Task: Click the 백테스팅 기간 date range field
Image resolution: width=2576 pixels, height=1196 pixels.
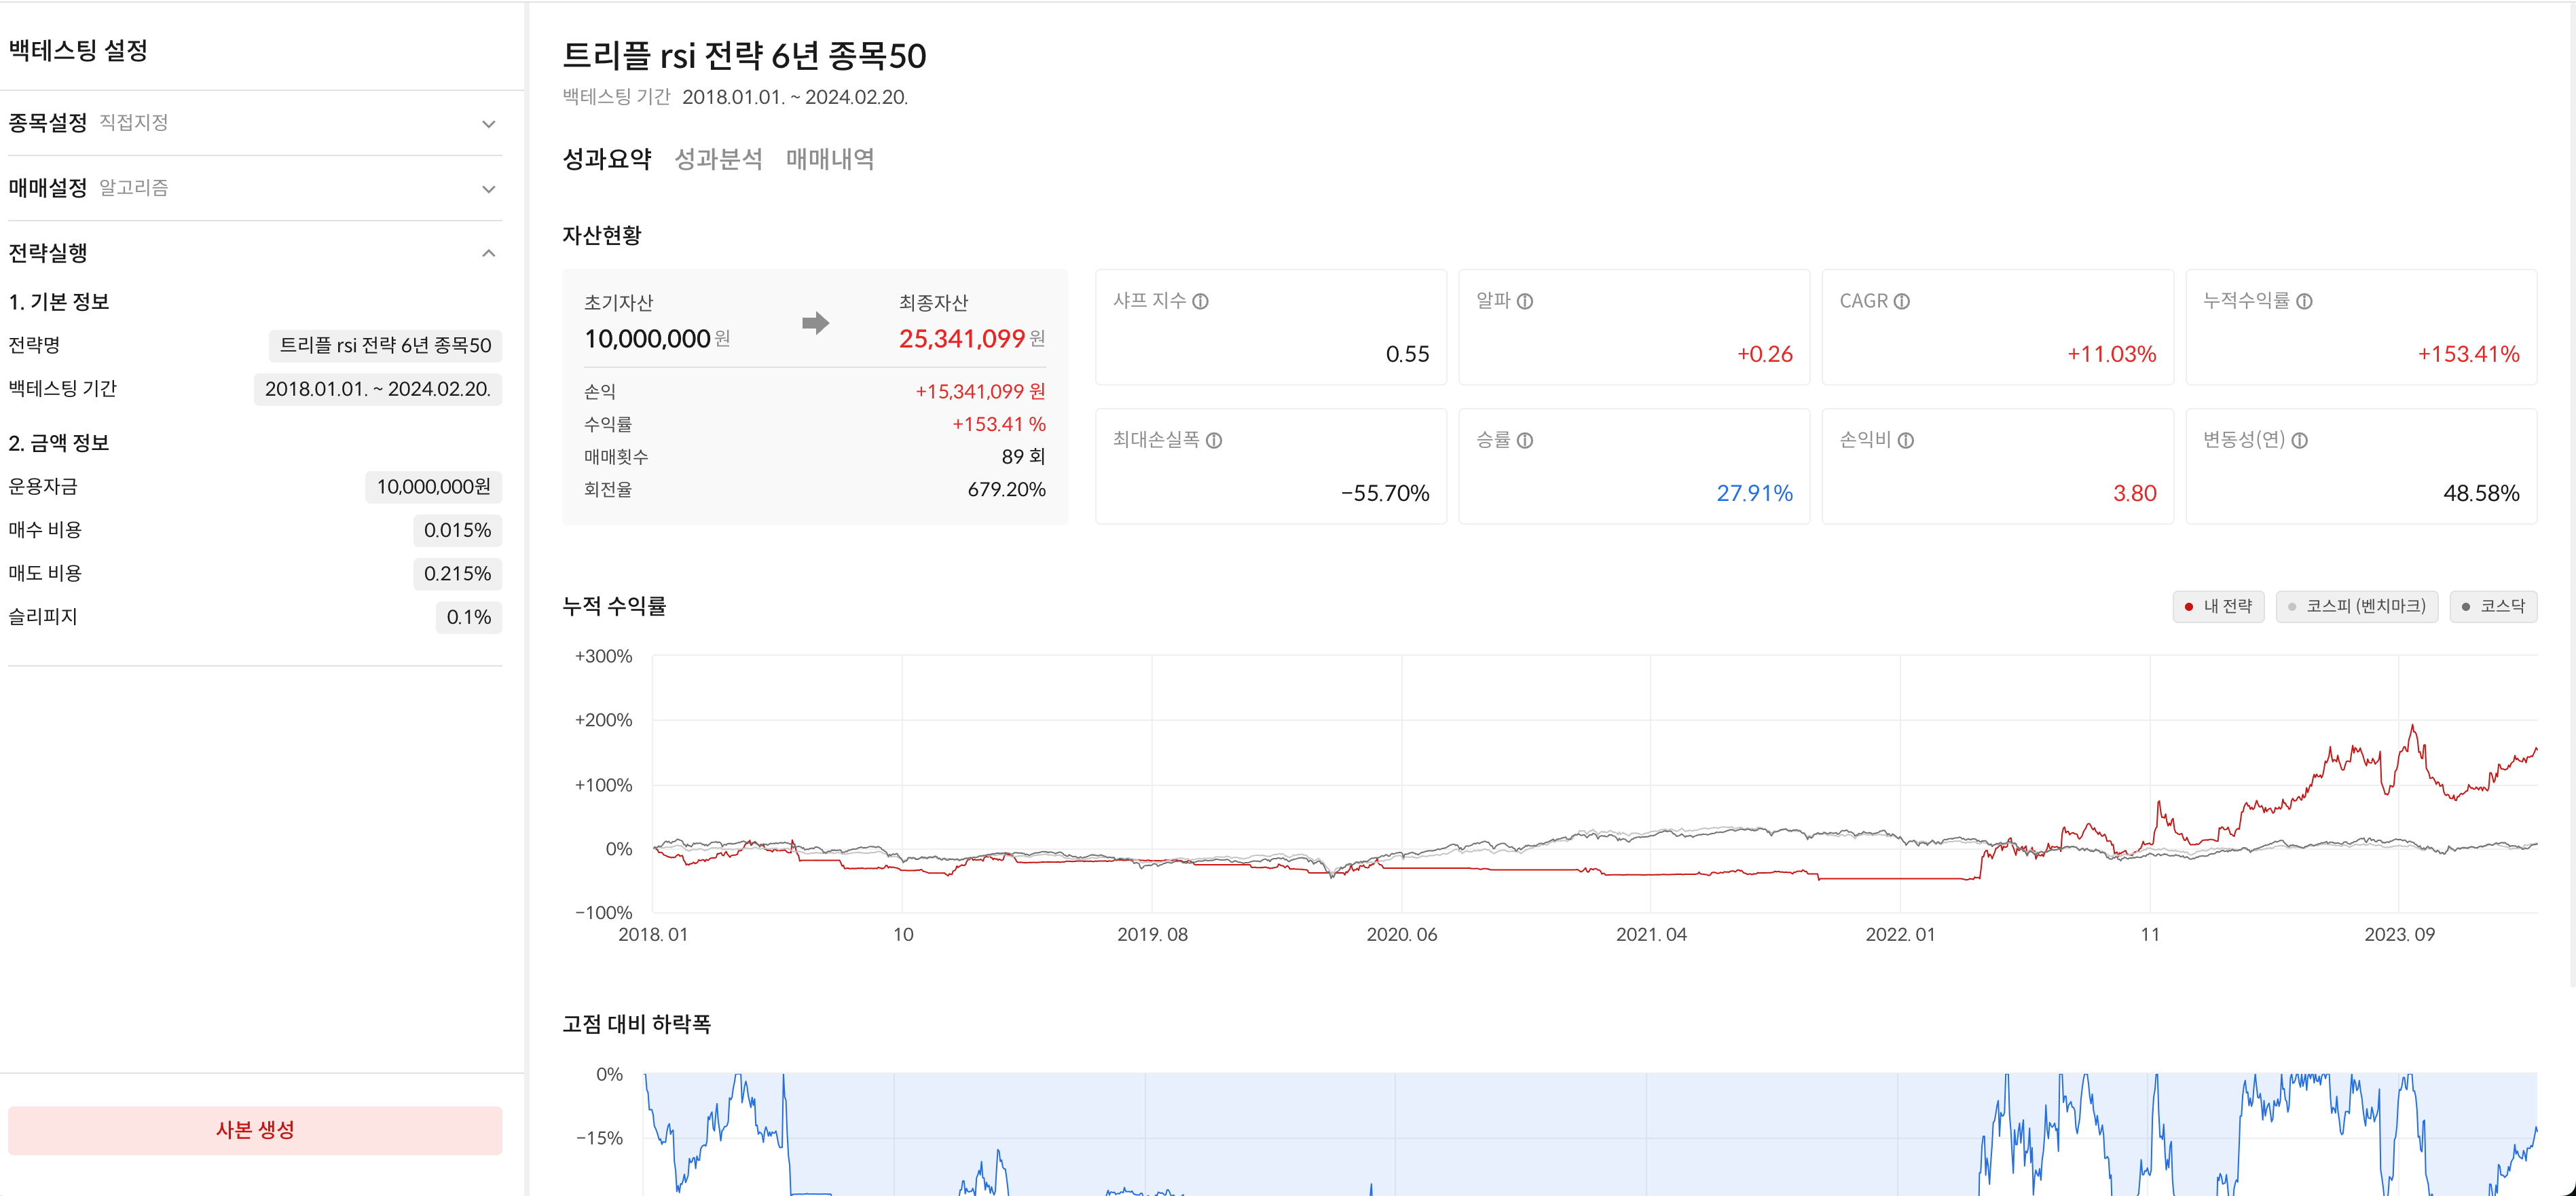Action: point(378,389)
